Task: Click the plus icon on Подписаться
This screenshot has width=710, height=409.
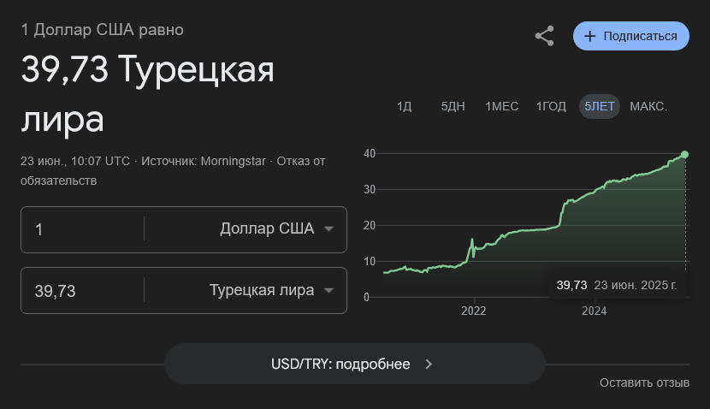Action: (x=589, y=36)
